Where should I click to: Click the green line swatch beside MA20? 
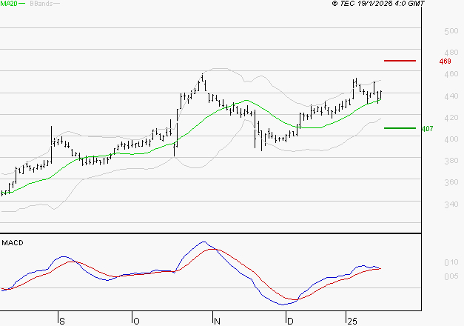pyautogui.click(x=21, y=4)
